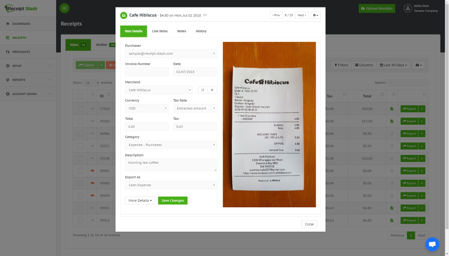
Task: Open the Columns button
Action: coord(364,65)
